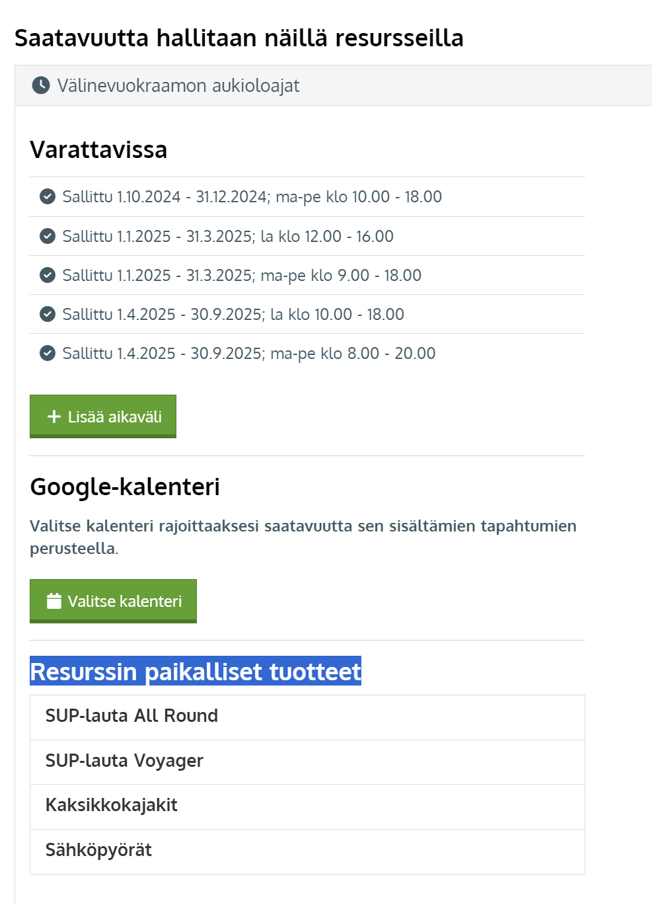Viewport: 652px width, 903px height.
Task: Click the plus icon on Lisää aikaväli
Action: tap(54, 416)
